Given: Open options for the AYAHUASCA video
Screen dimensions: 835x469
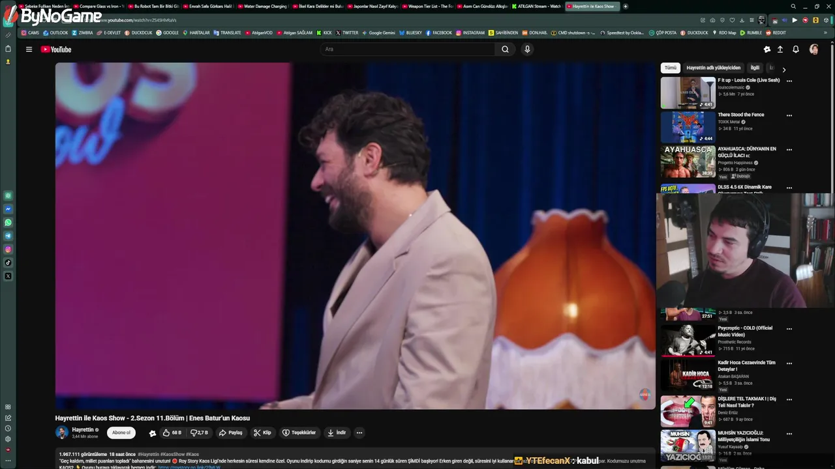Looking at the screenshot, I should point(789,150).
